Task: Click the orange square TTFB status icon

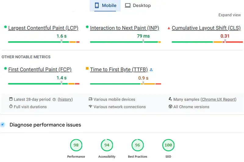Action: 87,69
